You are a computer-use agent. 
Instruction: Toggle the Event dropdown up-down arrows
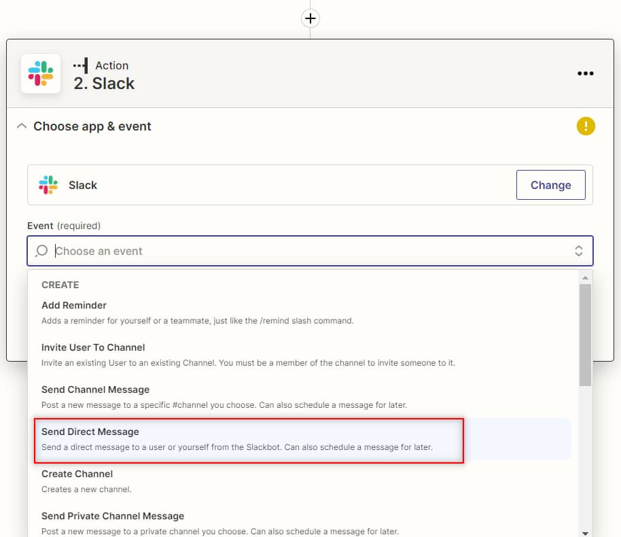coord(579,251)
